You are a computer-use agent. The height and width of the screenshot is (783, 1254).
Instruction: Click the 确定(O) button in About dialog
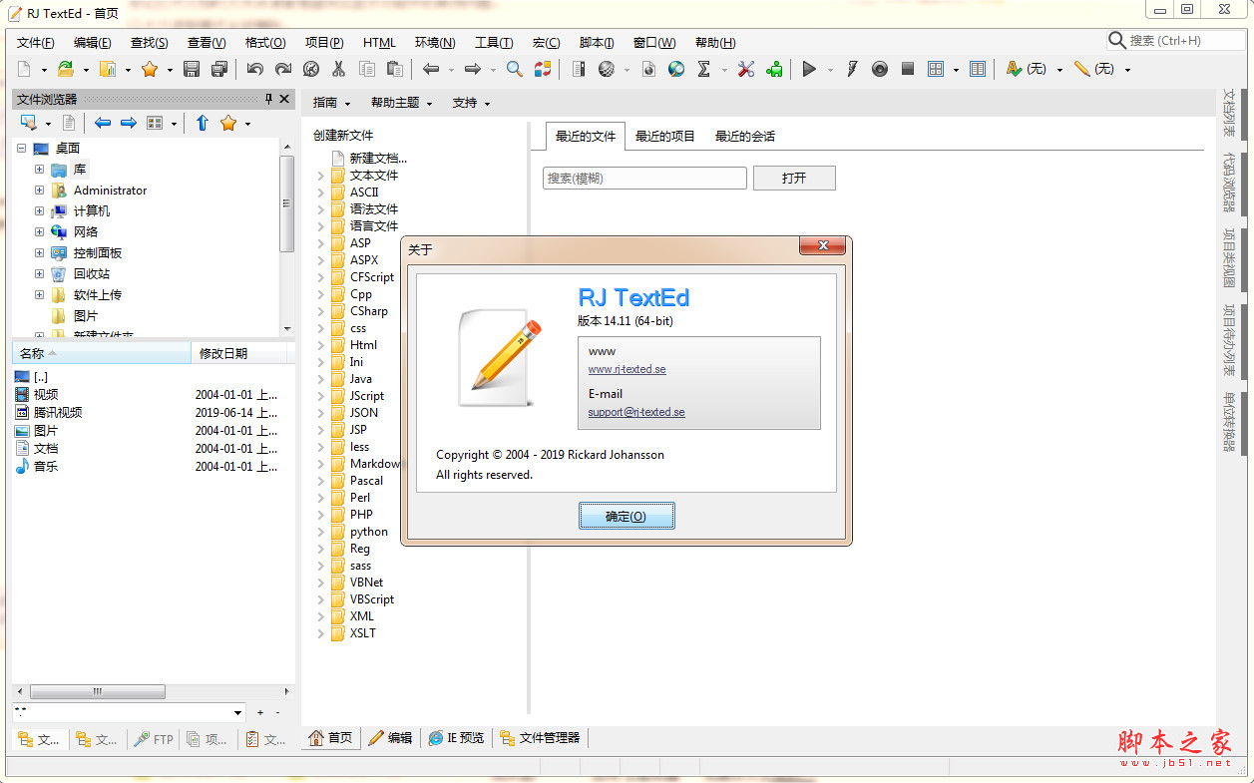tap(626, 516)
